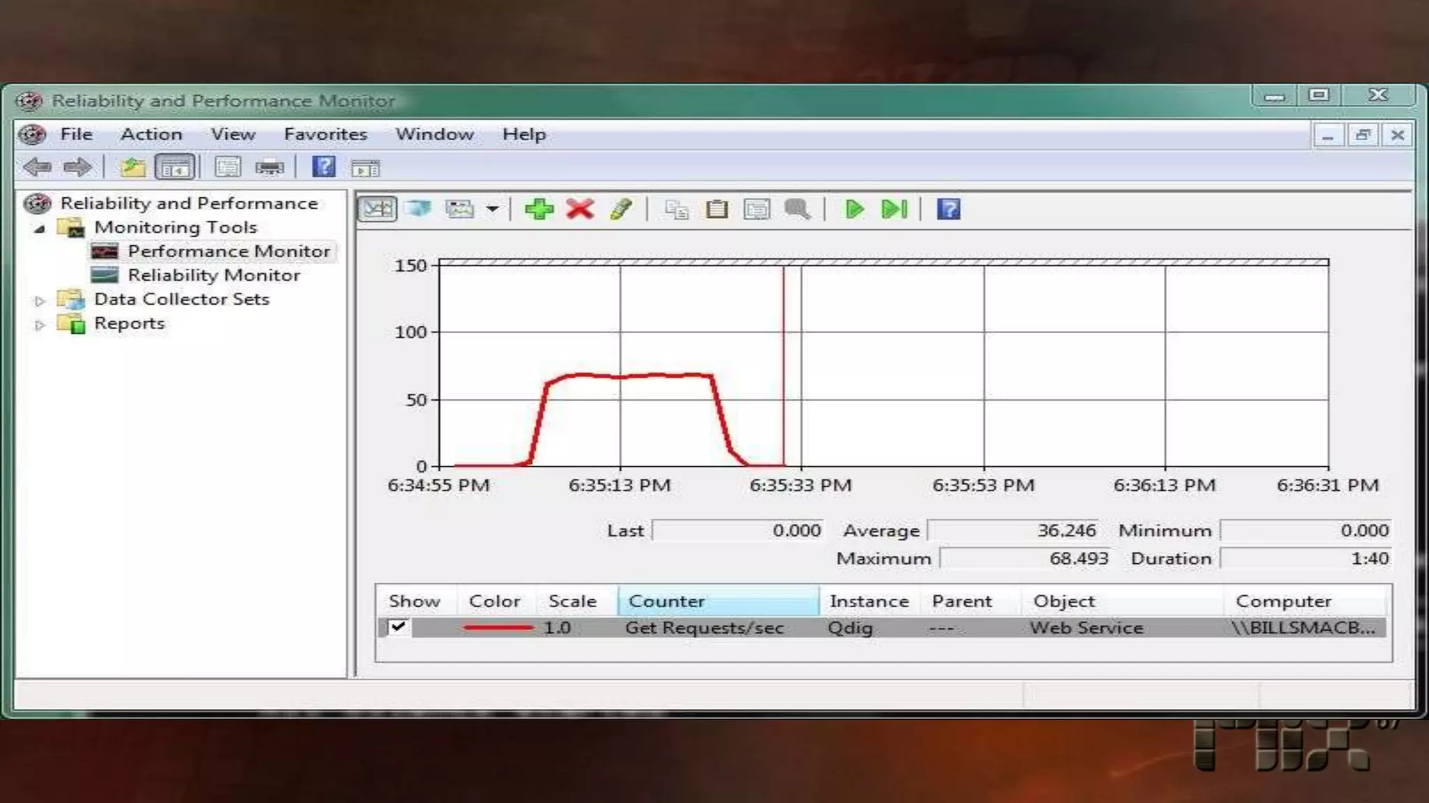Open the Favorites menu

click(x=325, y=134)
